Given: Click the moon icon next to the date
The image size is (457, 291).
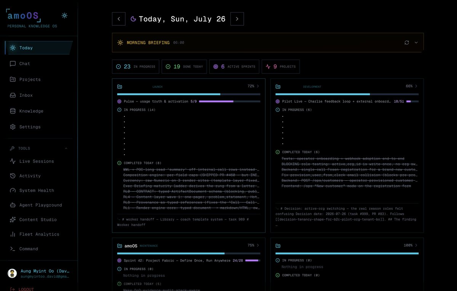Looking at the screenshot, I should pos(133,19).
